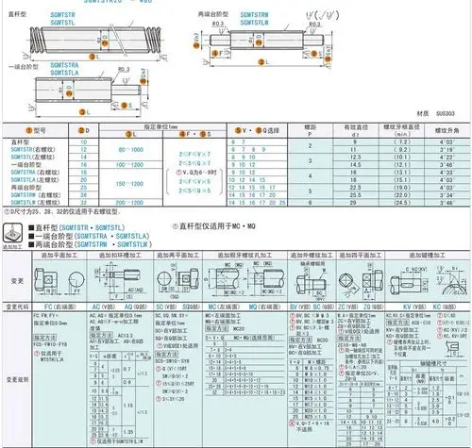This screenshot has width=472, height=448.
Task: Click the MQ(右端面) change code
Action: tap(264, 307)
